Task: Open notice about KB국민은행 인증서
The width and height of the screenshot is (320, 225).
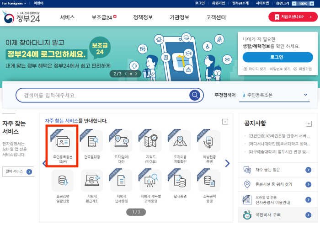Action: pos(279,136)
